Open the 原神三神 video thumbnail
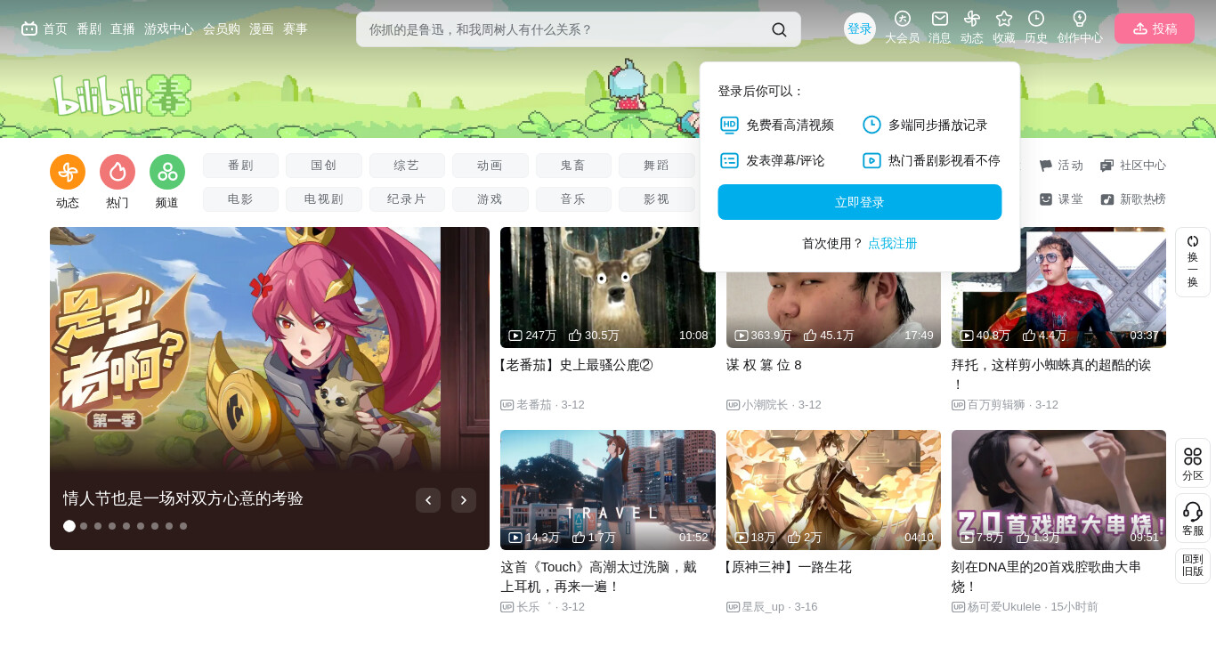This screenshot has height=648, width=1216. [833, 490]
